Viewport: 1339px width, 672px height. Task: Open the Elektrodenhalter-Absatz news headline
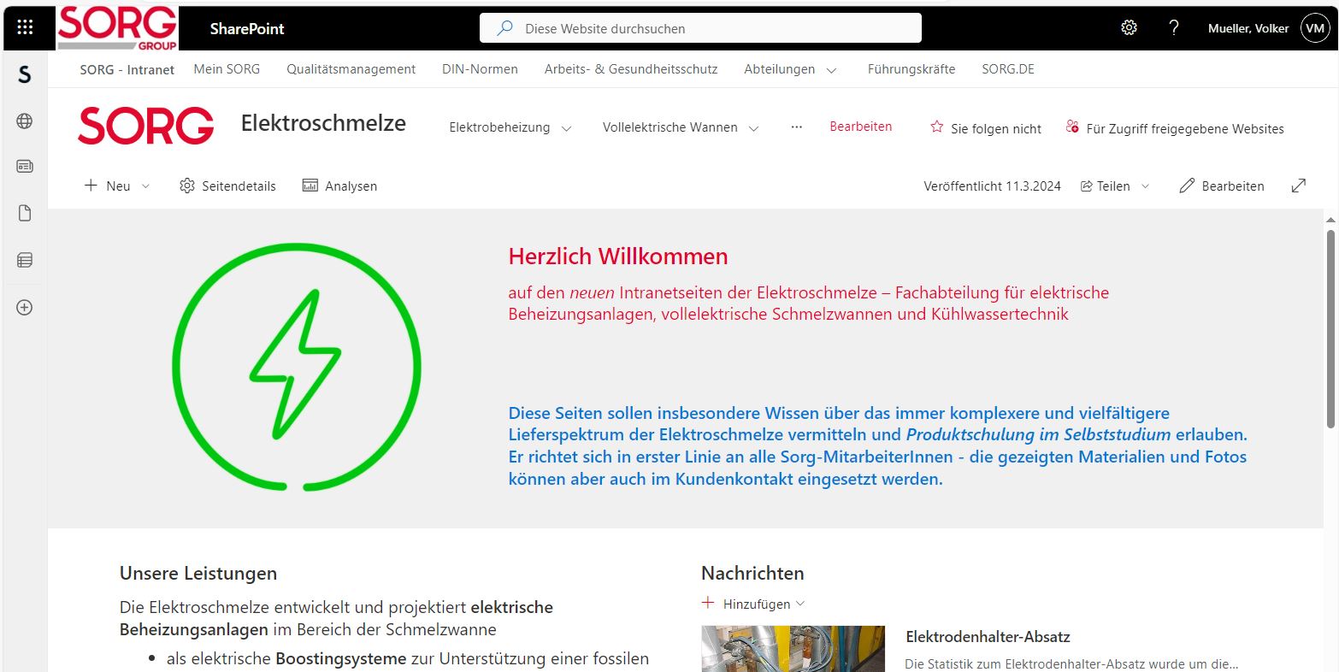click(988, 636)
